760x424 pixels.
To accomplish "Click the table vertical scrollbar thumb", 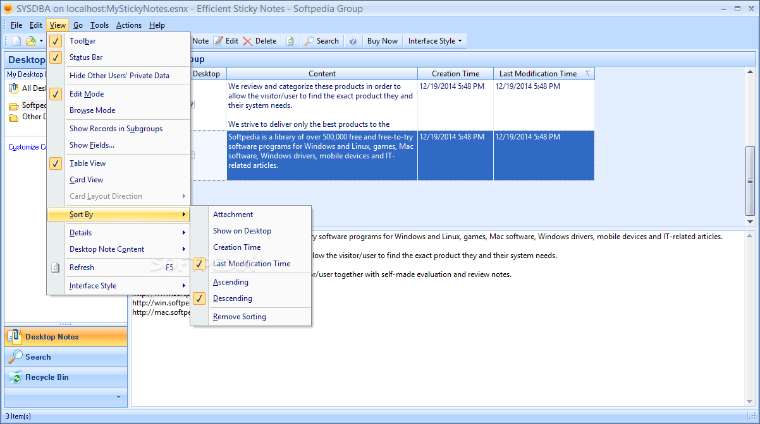I will pos(751,181).
